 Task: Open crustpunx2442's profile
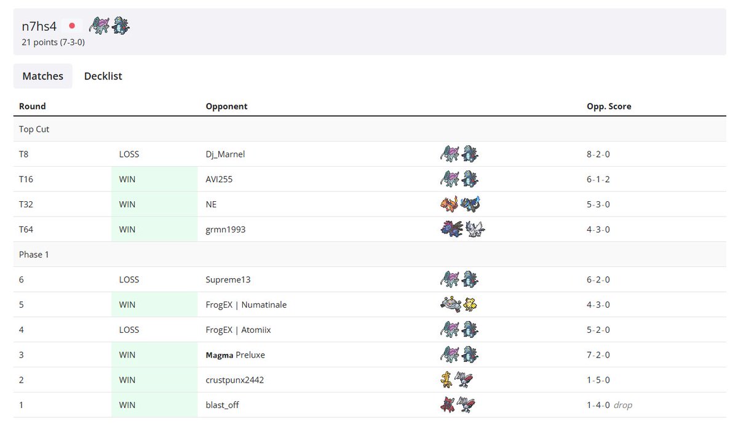click(235, 380)
